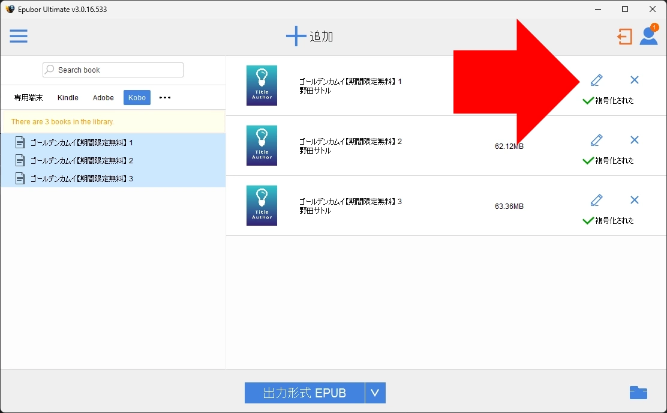667x413 pixels.
Task: Expand more sources with three dots
Action: (x=165, y=98)
